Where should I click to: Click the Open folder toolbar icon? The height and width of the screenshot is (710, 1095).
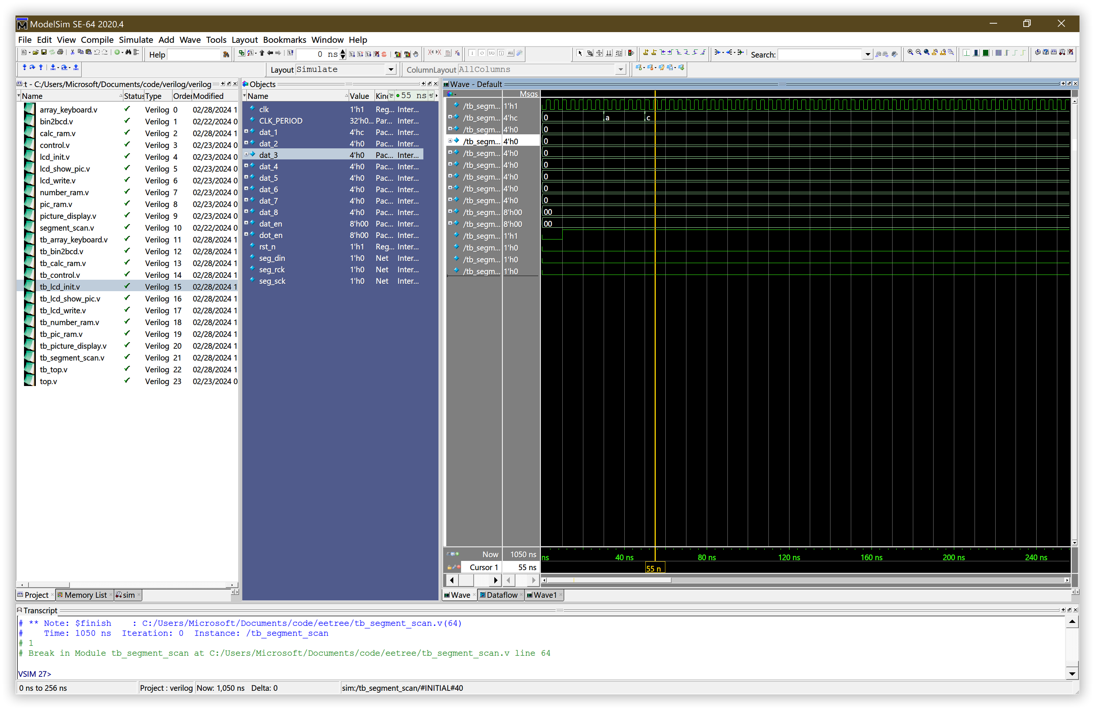(35, 52)
